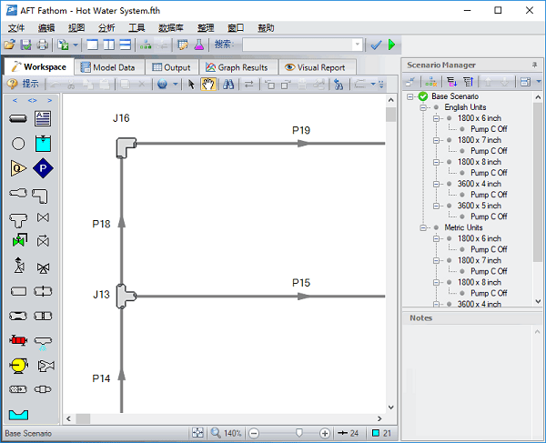Viewport: 546px width, 443px height.
Task: Collapse the Metric Units scenario branch
Action: [424, 227]
